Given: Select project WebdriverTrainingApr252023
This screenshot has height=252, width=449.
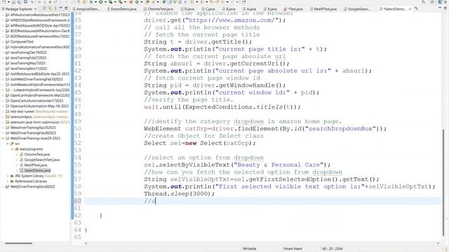Looking at the screenshot, I should click(x=33, y=127).
